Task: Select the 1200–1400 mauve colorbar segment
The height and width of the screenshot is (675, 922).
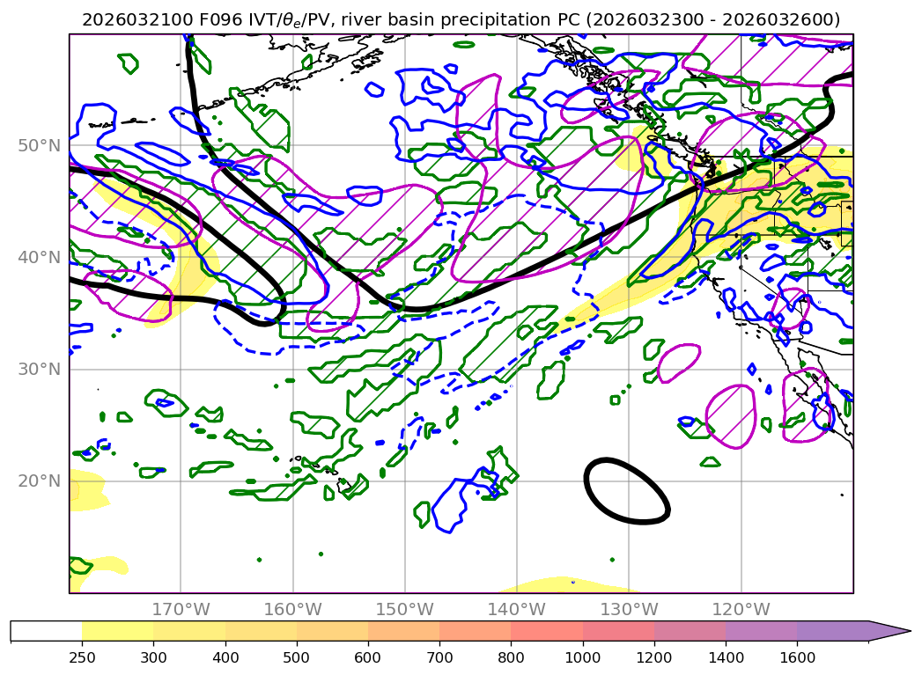Action: (690, 631)
